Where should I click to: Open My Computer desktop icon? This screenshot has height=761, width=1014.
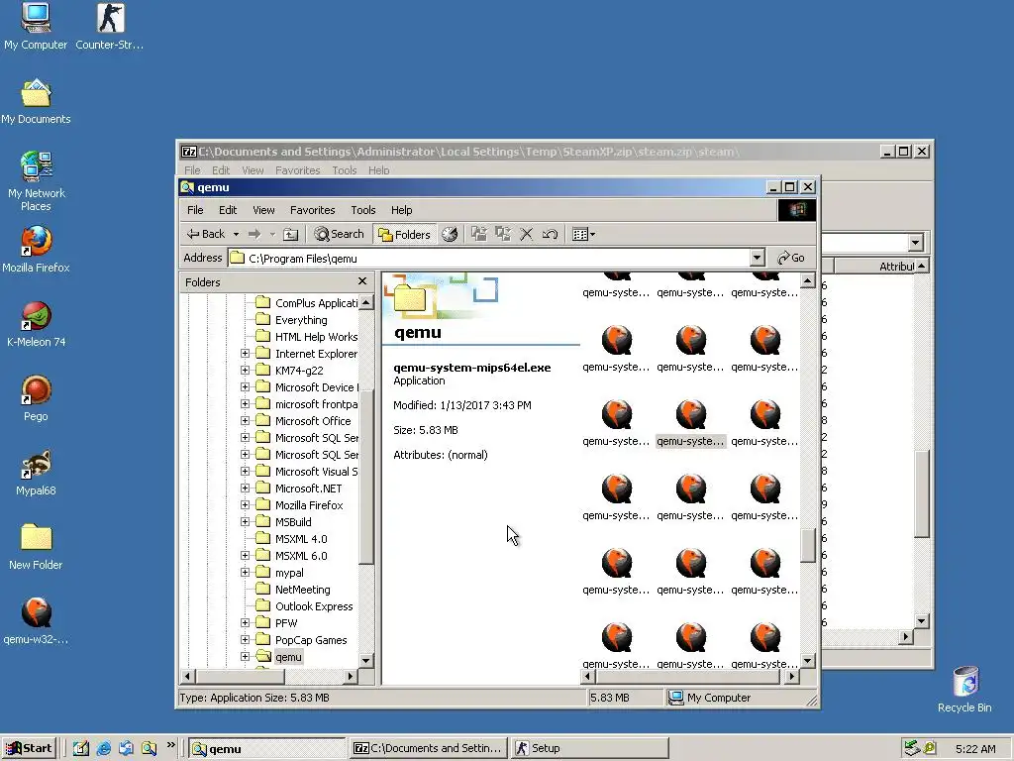tap(36, 26)
